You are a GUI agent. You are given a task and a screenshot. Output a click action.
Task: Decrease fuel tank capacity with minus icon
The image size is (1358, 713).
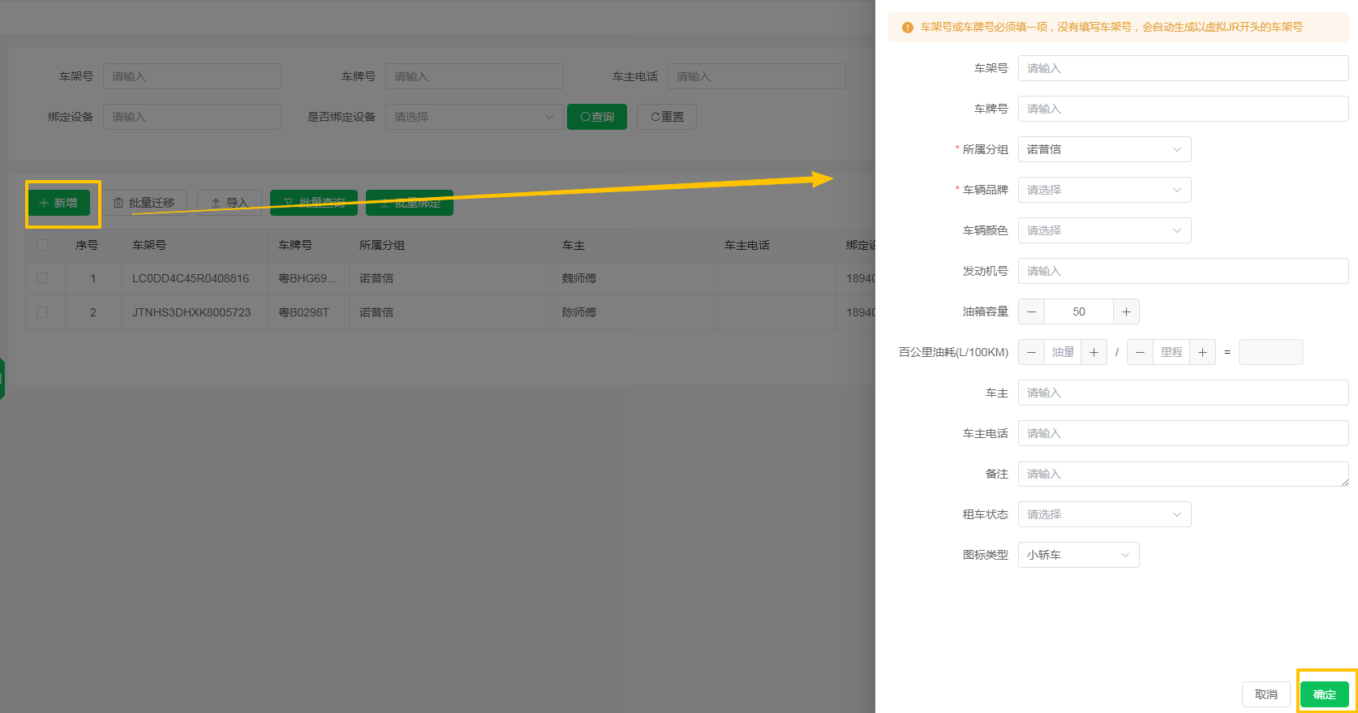click(1031, 311)
